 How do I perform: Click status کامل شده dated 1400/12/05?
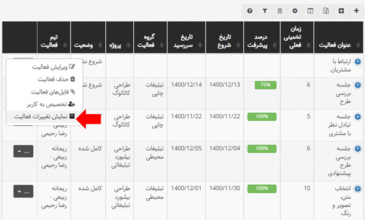coord(90,148)
